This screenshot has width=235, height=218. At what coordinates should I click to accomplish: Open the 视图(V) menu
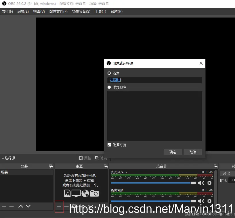[x=39, y=11]
